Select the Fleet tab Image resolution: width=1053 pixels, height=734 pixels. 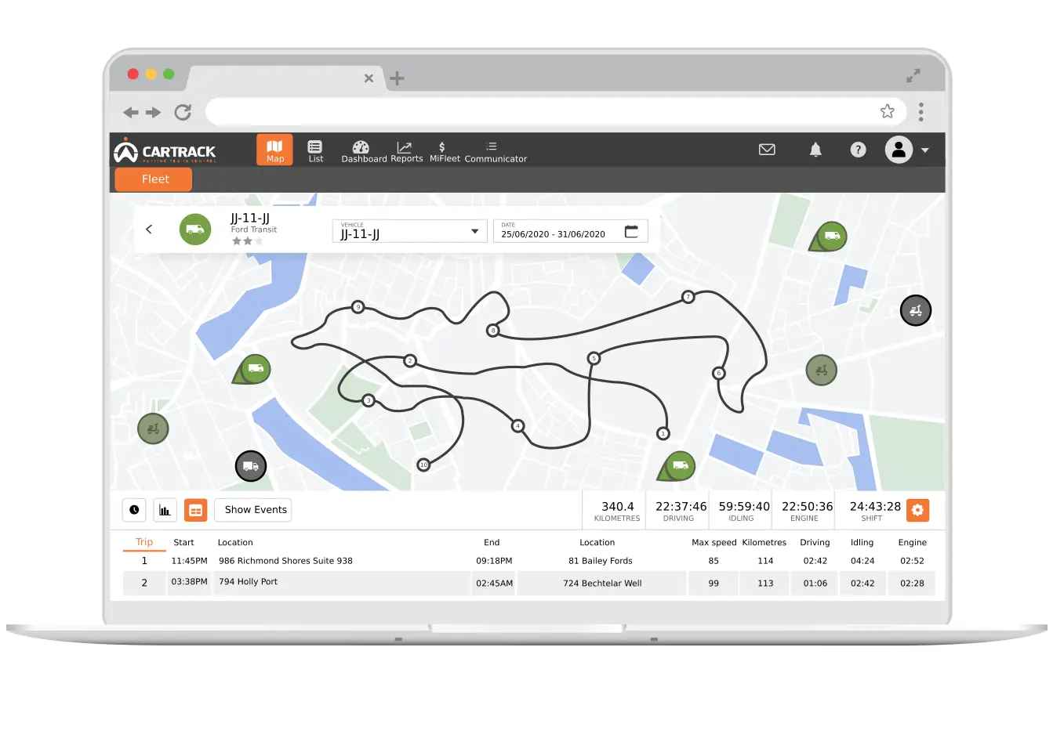coord(154,179)
